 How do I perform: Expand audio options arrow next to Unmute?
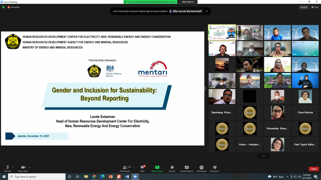(x=13, y=167)
